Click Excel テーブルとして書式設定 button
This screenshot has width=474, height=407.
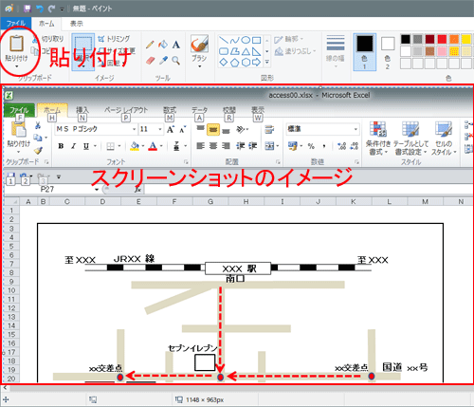click(410, 139)
